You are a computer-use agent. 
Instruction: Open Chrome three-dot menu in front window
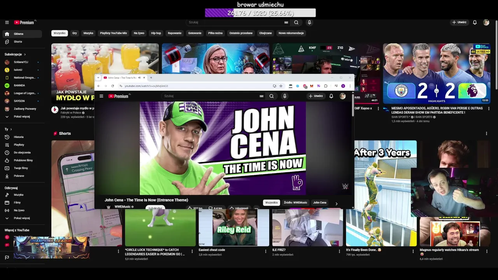[x=350, y=86]
